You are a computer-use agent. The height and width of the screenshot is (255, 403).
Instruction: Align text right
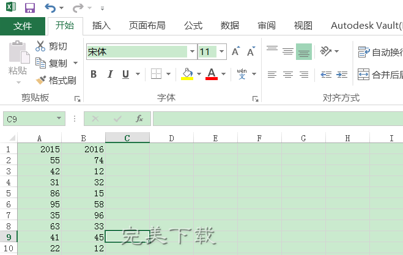coord(304,75)
